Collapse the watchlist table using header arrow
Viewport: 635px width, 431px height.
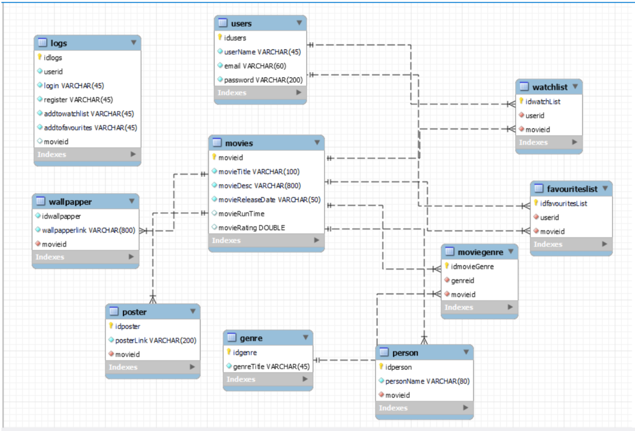575,86
